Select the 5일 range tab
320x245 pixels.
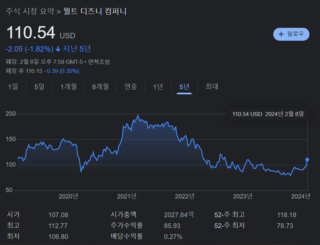[x=39, y=87]
